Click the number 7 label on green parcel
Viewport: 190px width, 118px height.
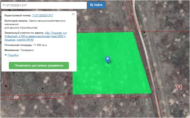122,87
